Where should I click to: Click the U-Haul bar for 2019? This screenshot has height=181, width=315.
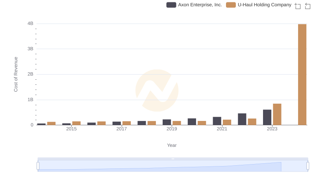point(177,123)
